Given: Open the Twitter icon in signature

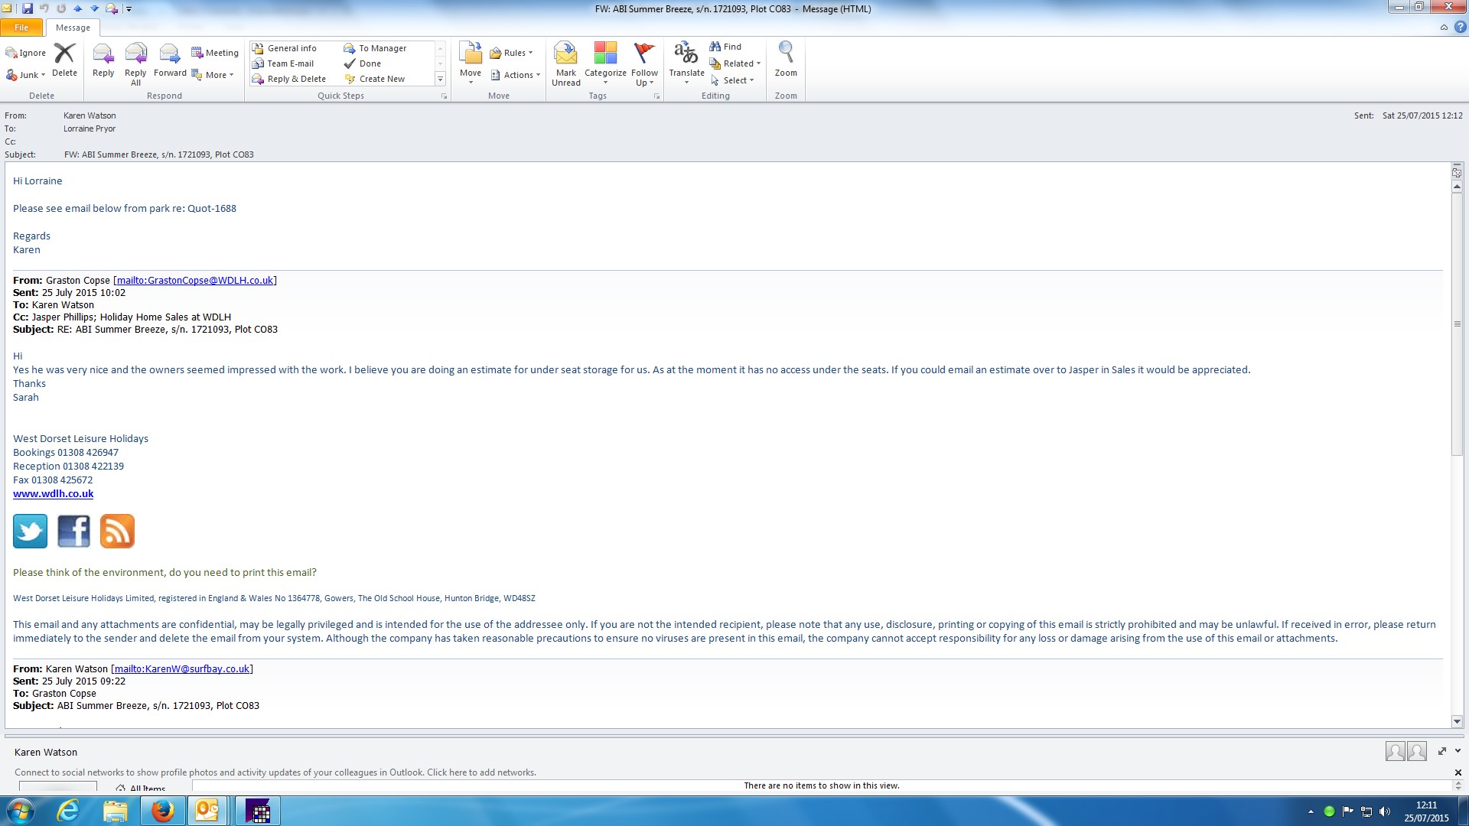Looking at the screenshot, I should tap(31, 531).
